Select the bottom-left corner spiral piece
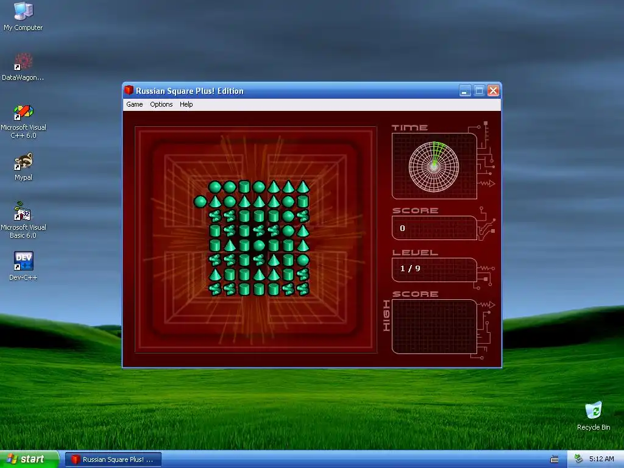 click(x=215, y=289)
